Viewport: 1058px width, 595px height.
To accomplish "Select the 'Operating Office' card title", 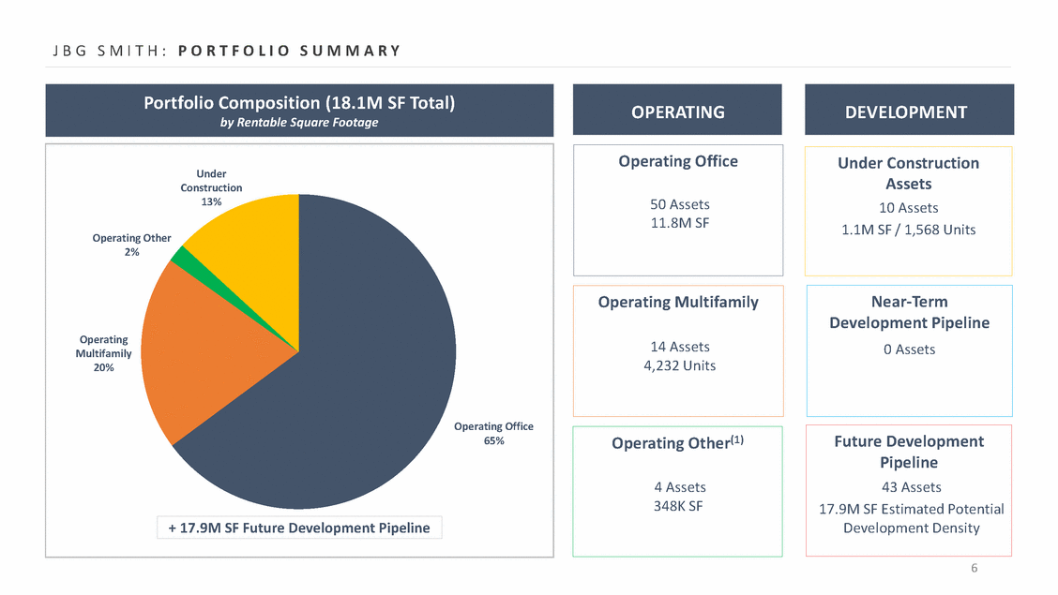I will point(678,162).
